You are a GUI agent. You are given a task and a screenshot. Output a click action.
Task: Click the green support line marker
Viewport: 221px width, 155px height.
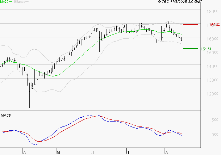click(x=190, y=49)
